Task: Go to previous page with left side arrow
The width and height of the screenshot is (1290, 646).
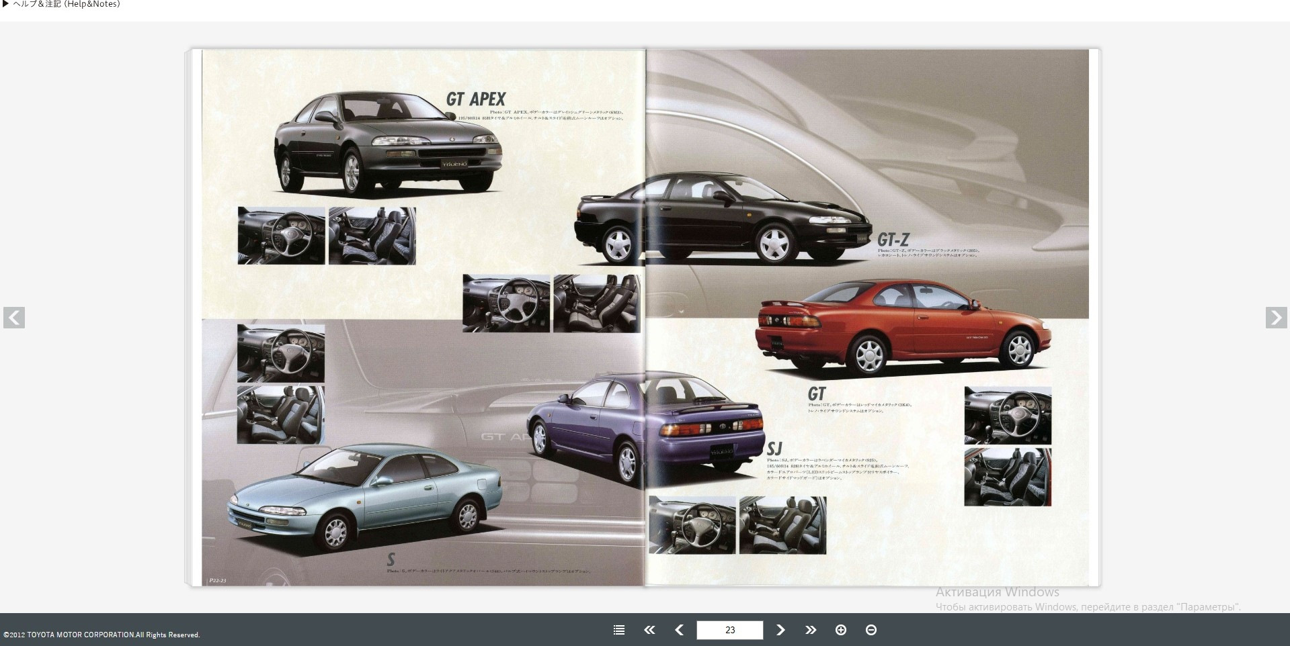Action: click(14, 318)
